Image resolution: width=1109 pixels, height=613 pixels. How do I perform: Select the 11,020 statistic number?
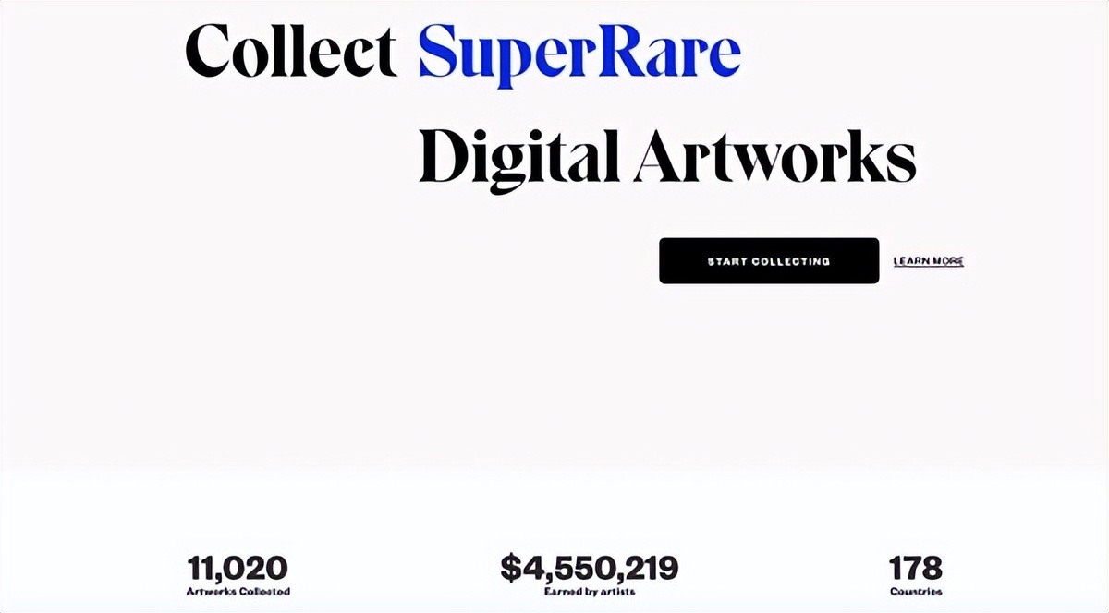238,568
